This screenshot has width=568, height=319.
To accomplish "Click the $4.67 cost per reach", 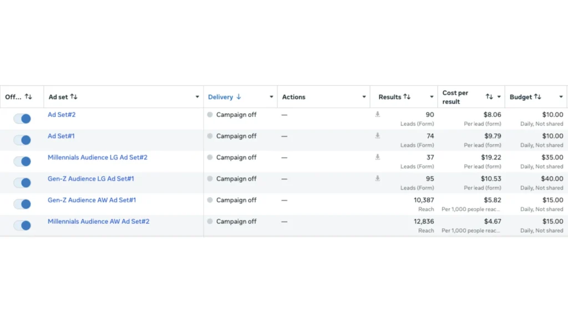I will coord(493,222).
